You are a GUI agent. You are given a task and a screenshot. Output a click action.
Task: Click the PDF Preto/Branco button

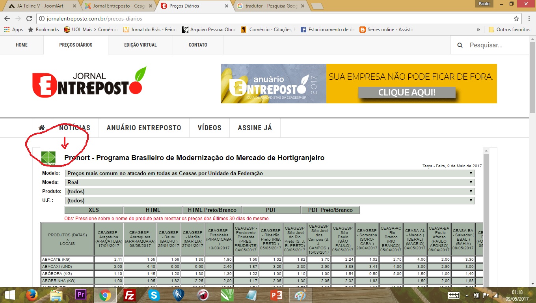point(330,210)
